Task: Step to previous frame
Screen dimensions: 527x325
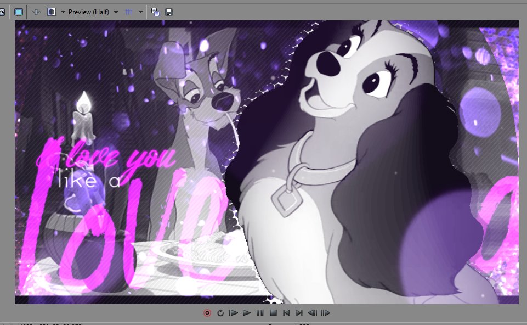Action: 312,313
